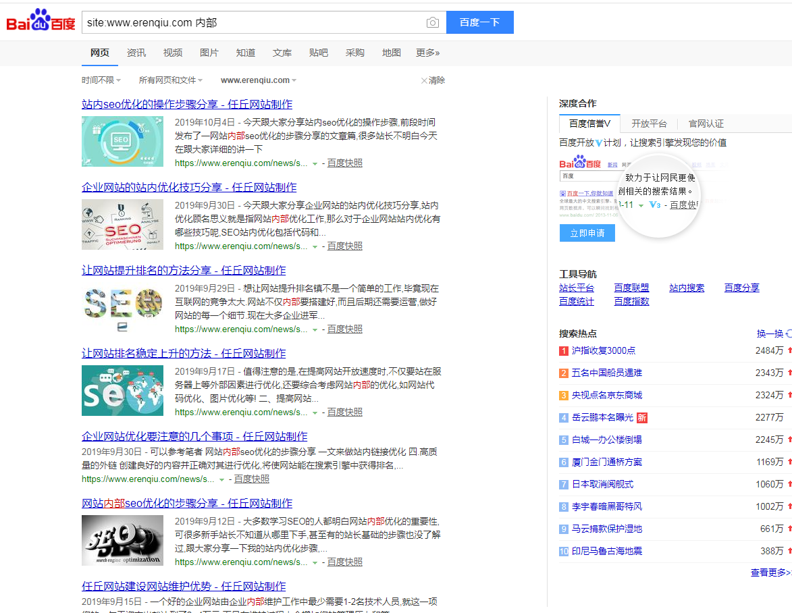The height and width of the screenshot is (613, 792).
Task: Click the 立即申请 button
Action: coord(587,233)
